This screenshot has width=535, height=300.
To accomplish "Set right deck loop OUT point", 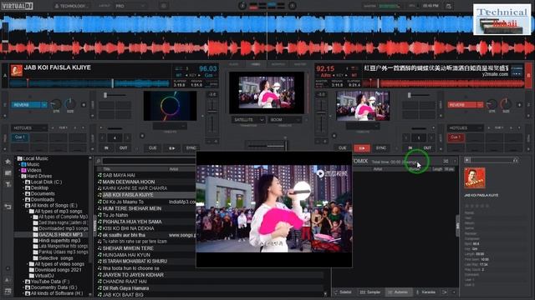I will coord(427,148).
